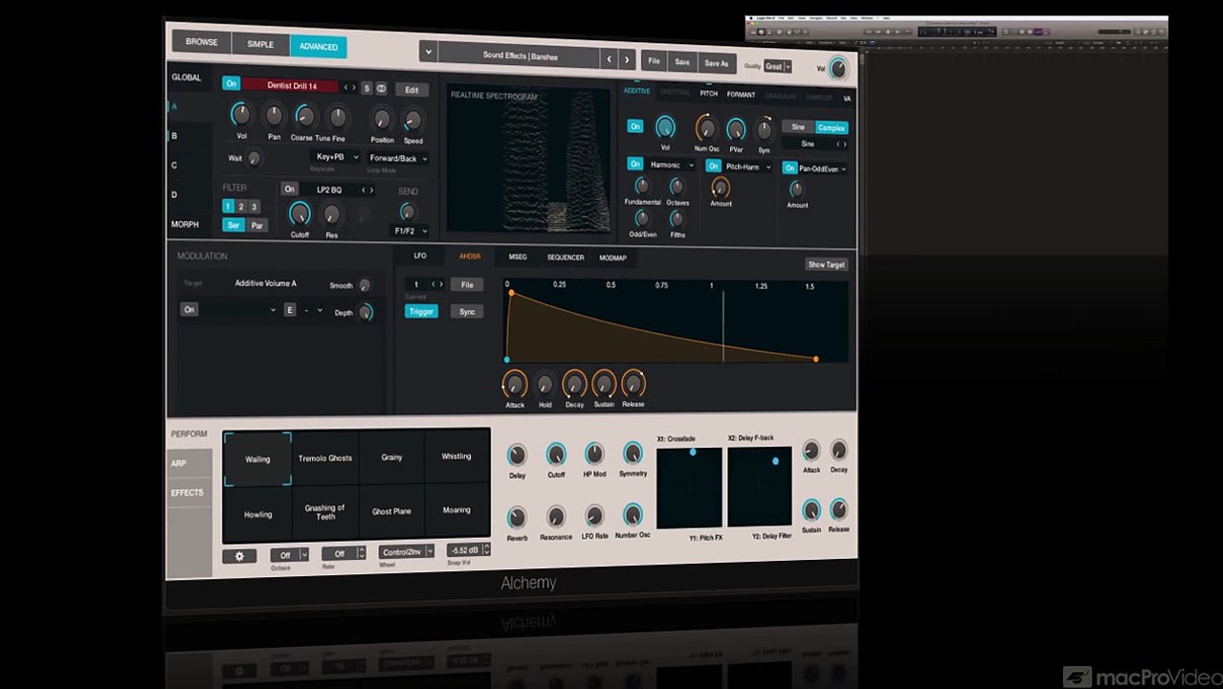Click the AHDSR Hold knob
Screen dimensions: 1223x689
545,385
